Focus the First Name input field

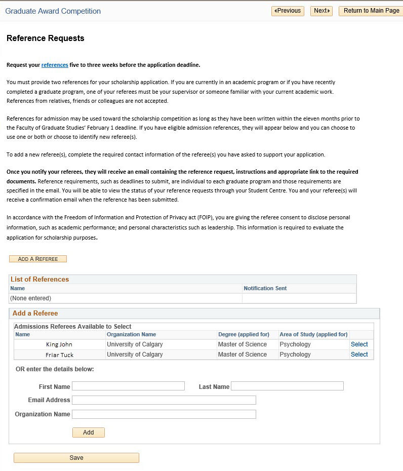tap(128, 386)
